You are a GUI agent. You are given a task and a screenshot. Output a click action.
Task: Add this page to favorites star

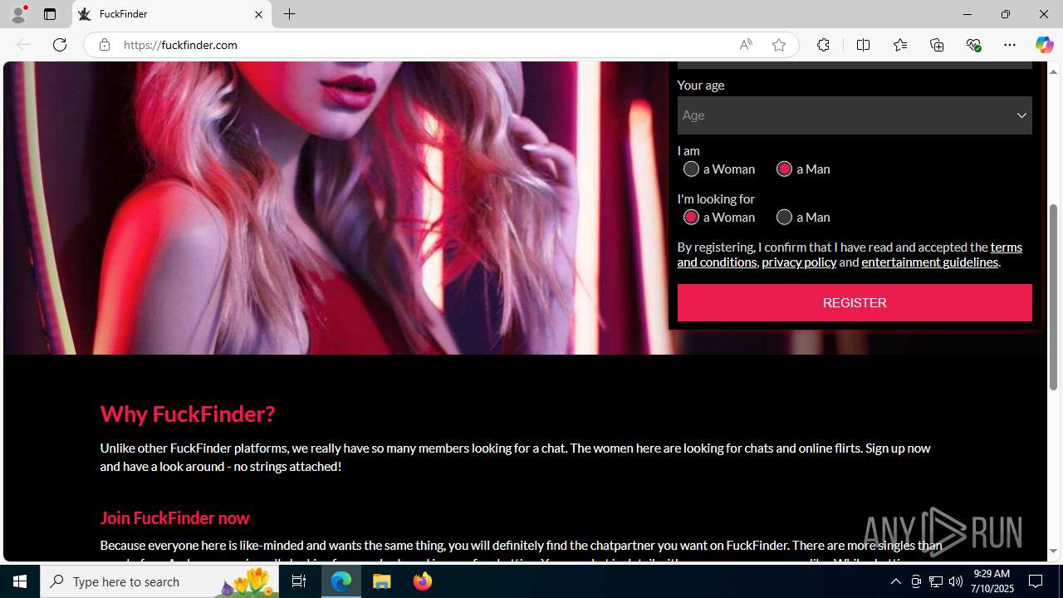coord(779,45)
